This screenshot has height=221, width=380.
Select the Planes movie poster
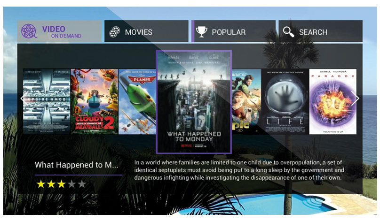(137, 101)
